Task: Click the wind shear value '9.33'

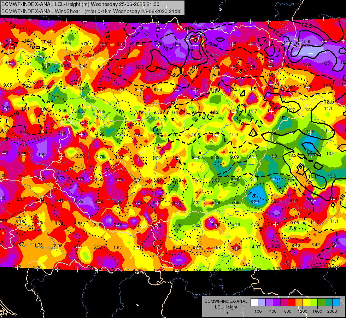Action: [x=158, y=112]
